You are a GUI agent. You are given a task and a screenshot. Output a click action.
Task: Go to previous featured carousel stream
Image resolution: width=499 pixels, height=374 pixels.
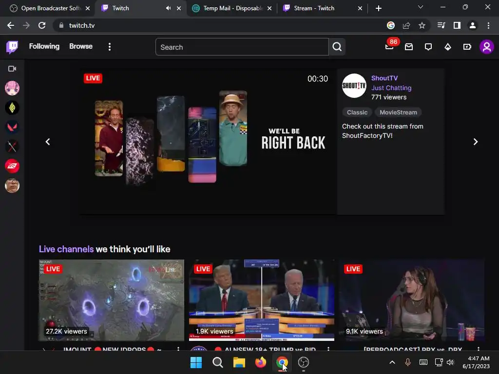pyautogui.click(x=48, y=142)
